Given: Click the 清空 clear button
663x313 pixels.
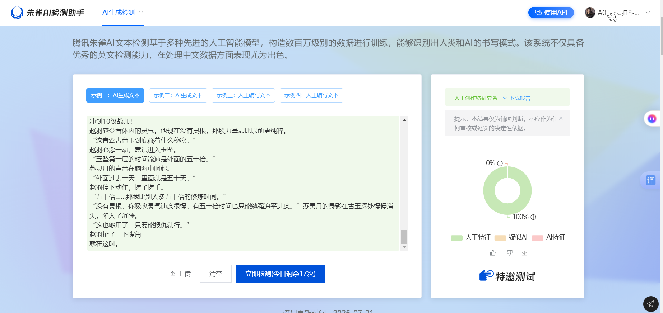Looking at the screenshot, I should 216,274.
